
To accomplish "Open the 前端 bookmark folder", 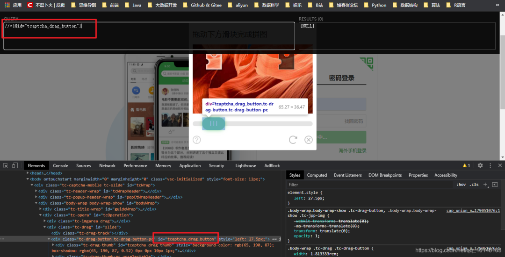I will [x=110, y=5].
